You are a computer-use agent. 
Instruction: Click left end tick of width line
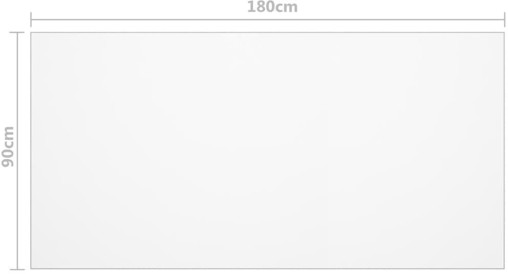(31, 20)
